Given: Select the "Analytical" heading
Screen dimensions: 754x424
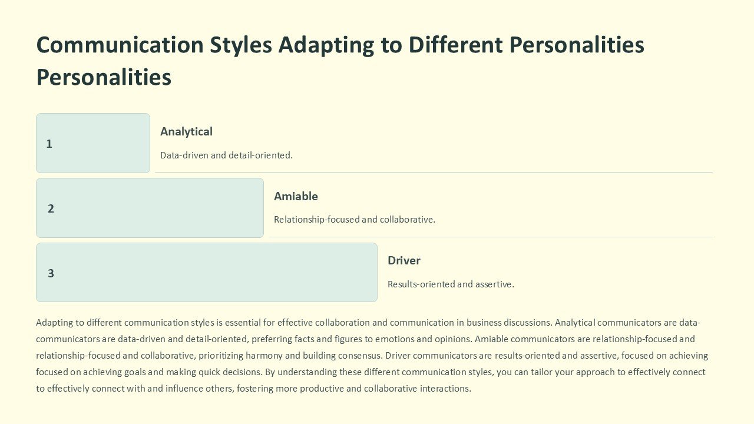Looking at the screenshot, I should tap(186, 131).
